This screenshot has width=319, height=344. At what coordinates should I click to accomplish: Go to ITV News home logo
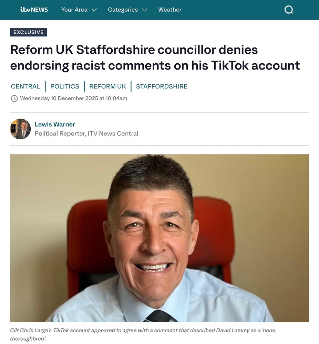(34, 10)
